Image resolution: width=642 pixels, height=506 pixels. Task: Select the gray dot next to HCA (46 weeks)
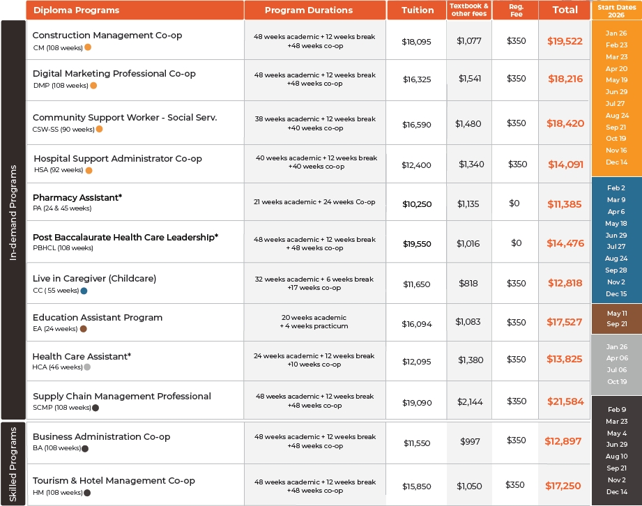click(x=87, y=367)
